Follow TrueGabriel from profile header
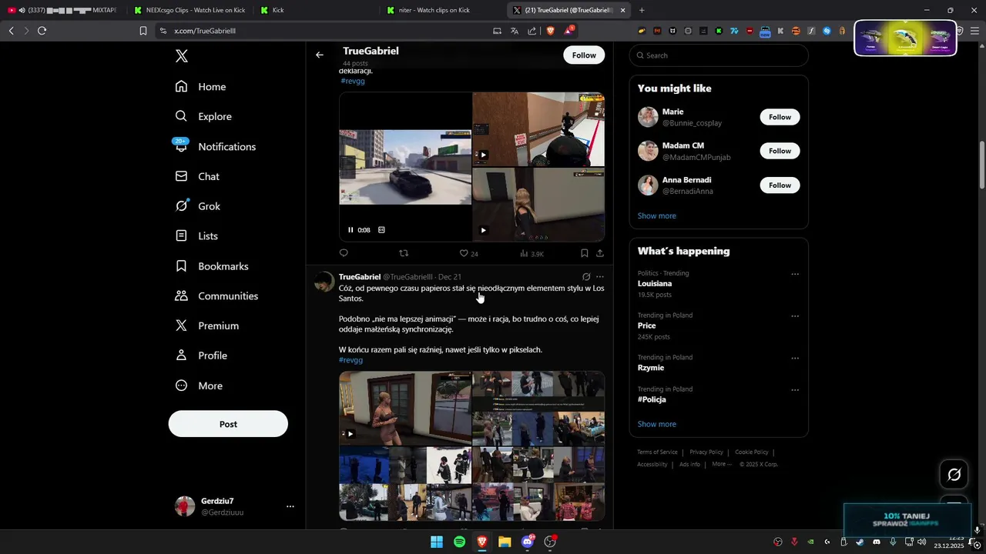 (x=584, y=55)
